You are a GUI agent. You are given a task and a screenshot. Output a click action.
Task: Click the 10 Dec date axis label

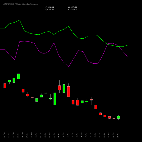coord(63,135)
